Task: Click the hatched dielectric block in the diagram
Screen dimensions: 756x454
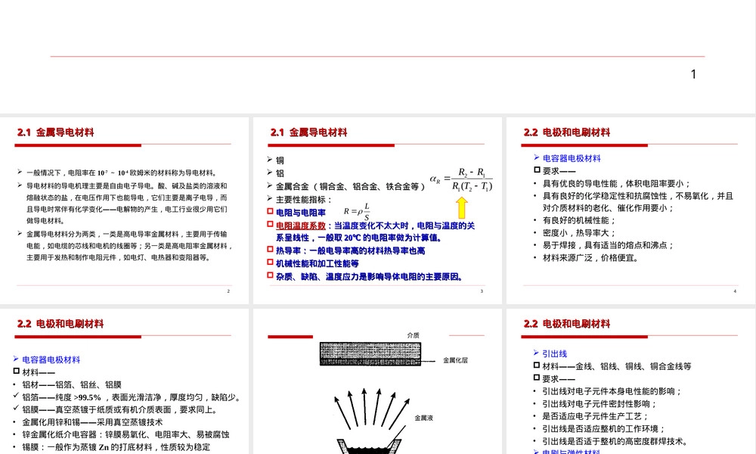Action: click(370, 353)
